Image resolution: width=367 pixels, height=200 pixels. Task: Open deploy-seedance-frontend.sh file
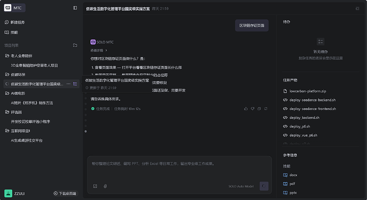pos(313,109)
